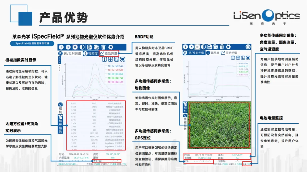Switch to 辐照度 tab in right window
Screen dimensions: 307x172
pyautogui.click(x=213, y=53)
